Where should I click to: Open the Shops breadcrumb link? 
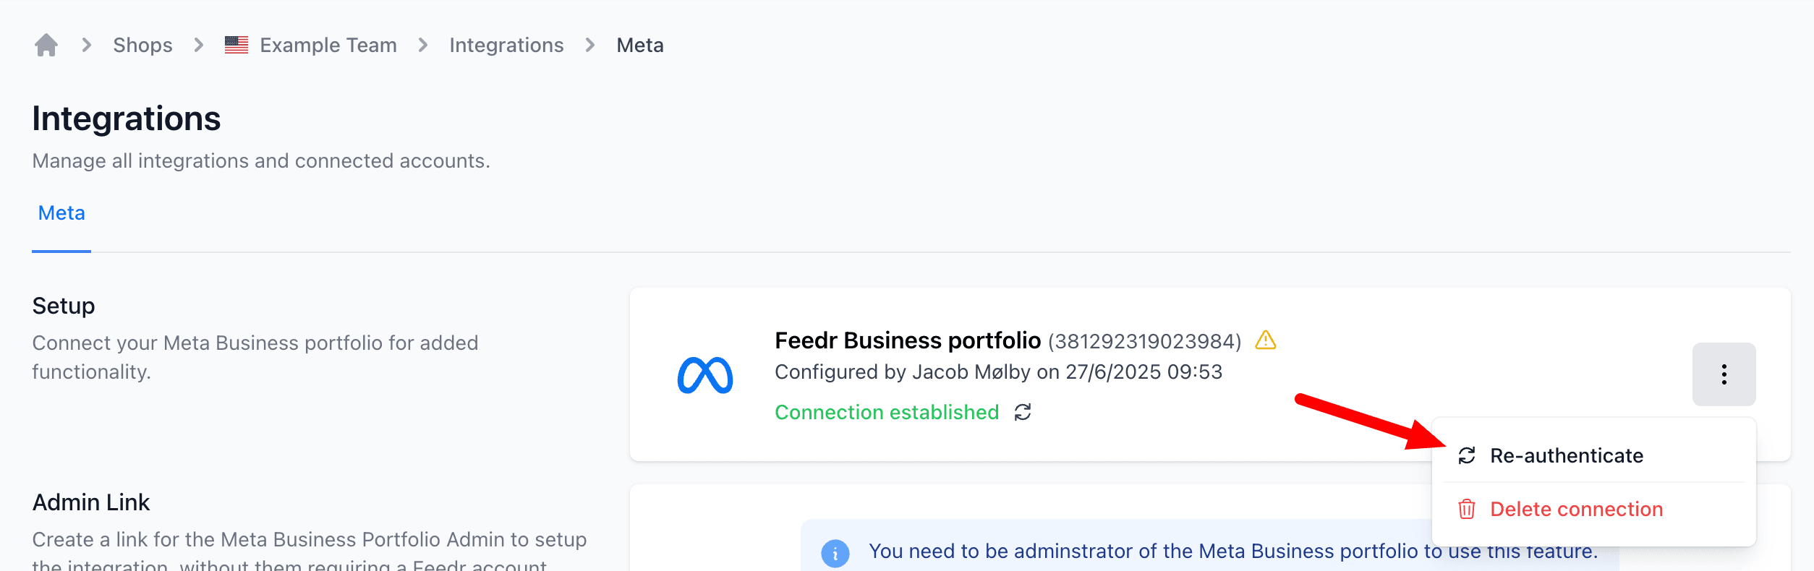pos(142,44)
